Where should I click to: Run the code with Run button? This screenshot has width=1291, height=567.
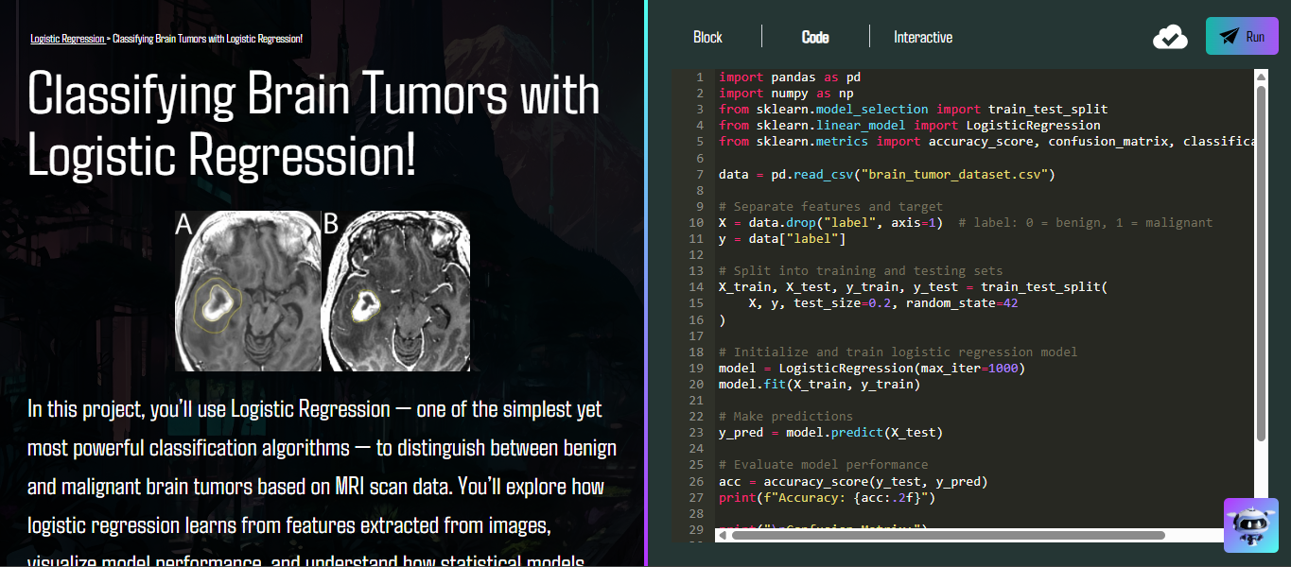click(x=1242, y=37)
